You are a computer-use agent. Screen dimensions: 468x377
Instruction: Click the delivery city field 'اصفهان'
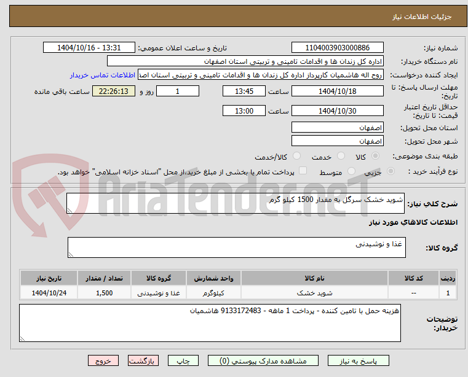point(337,141)
